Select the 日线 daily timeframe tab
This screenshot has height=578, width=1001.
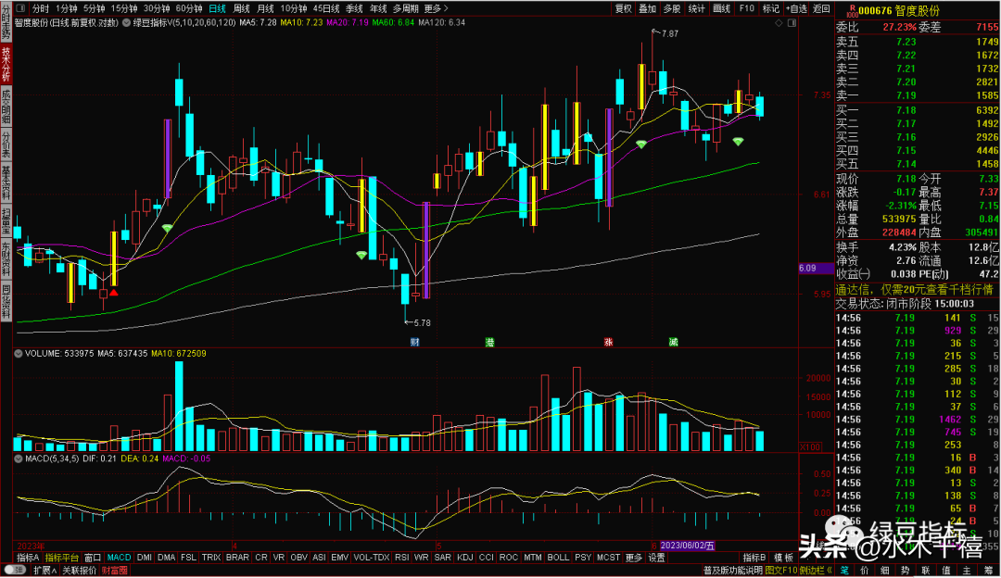[218, 8]
